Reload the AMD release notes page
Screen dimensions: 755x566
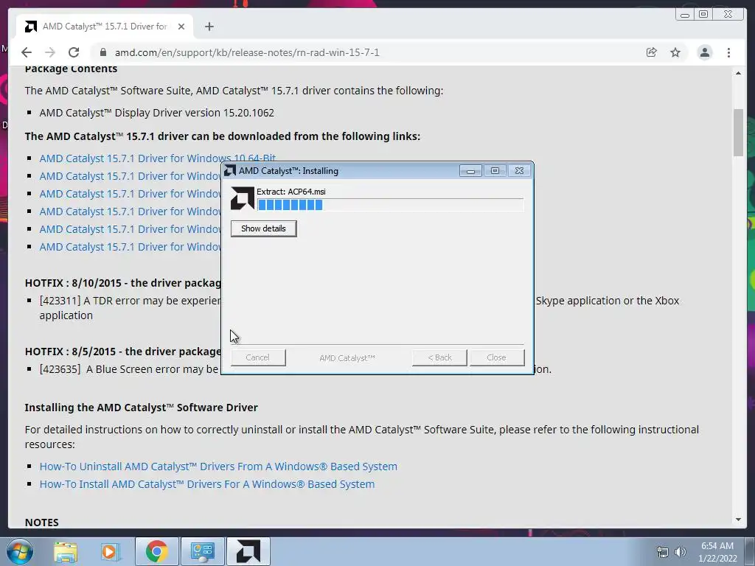pos(74,52)
